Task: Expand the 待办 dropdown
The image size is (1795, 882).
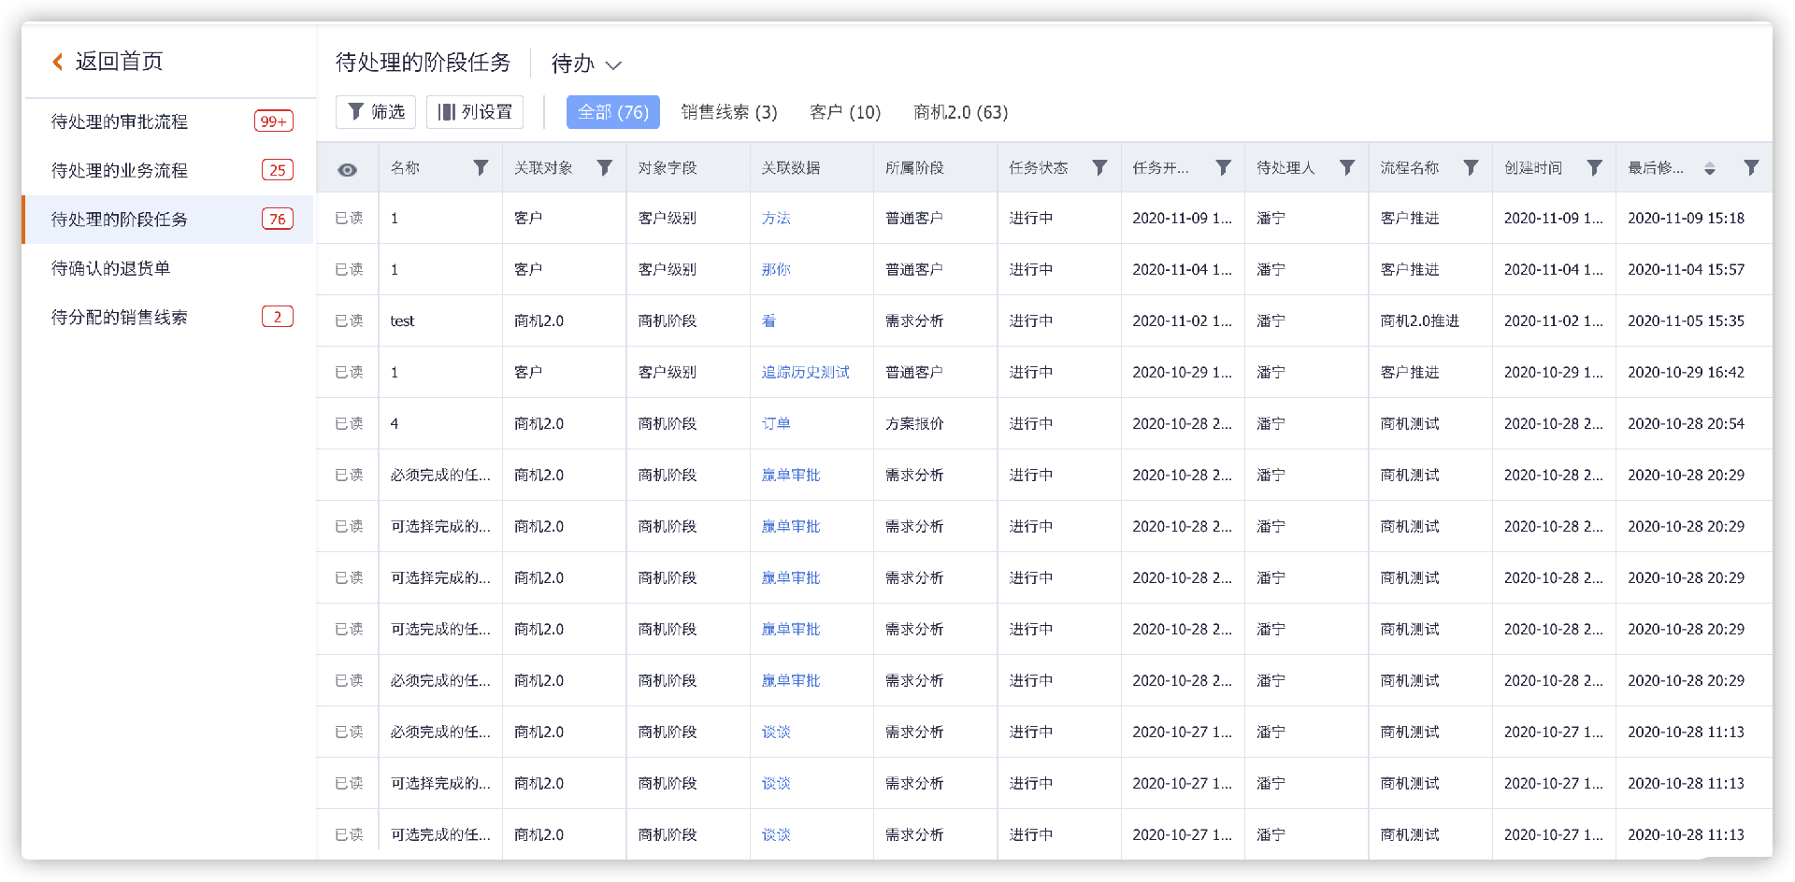Action: (586, 64)
